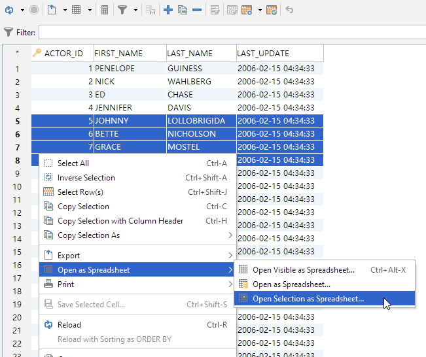Click the funnel filter toolbar icon
Image resolution: width=426 pixels, height=357 pixels.
pyautogui.click(x=122, y=10)
